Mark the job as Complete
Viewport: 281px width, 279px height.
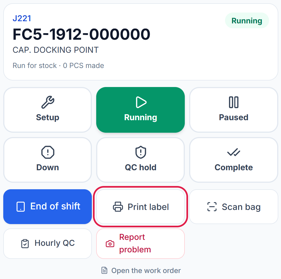pos(234,160)
